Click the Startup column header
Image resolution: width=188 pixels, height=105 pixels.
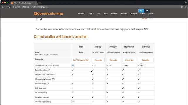pos(98,47)
